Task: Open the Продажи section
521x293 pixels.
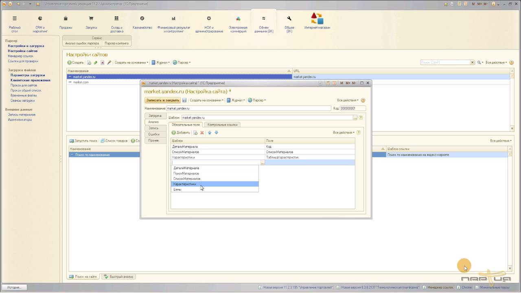Action: coord(66,23)
